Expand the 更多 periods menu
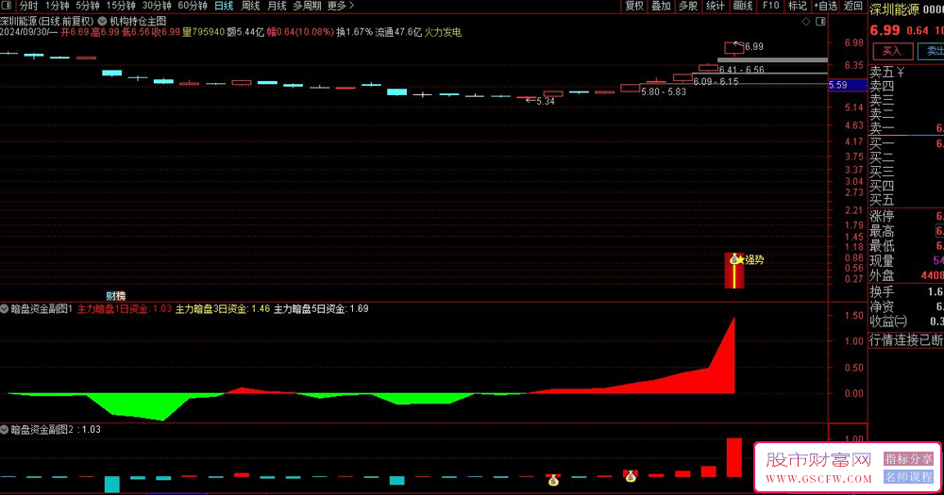Screen dimensions: 944x495 pos(341,6)
